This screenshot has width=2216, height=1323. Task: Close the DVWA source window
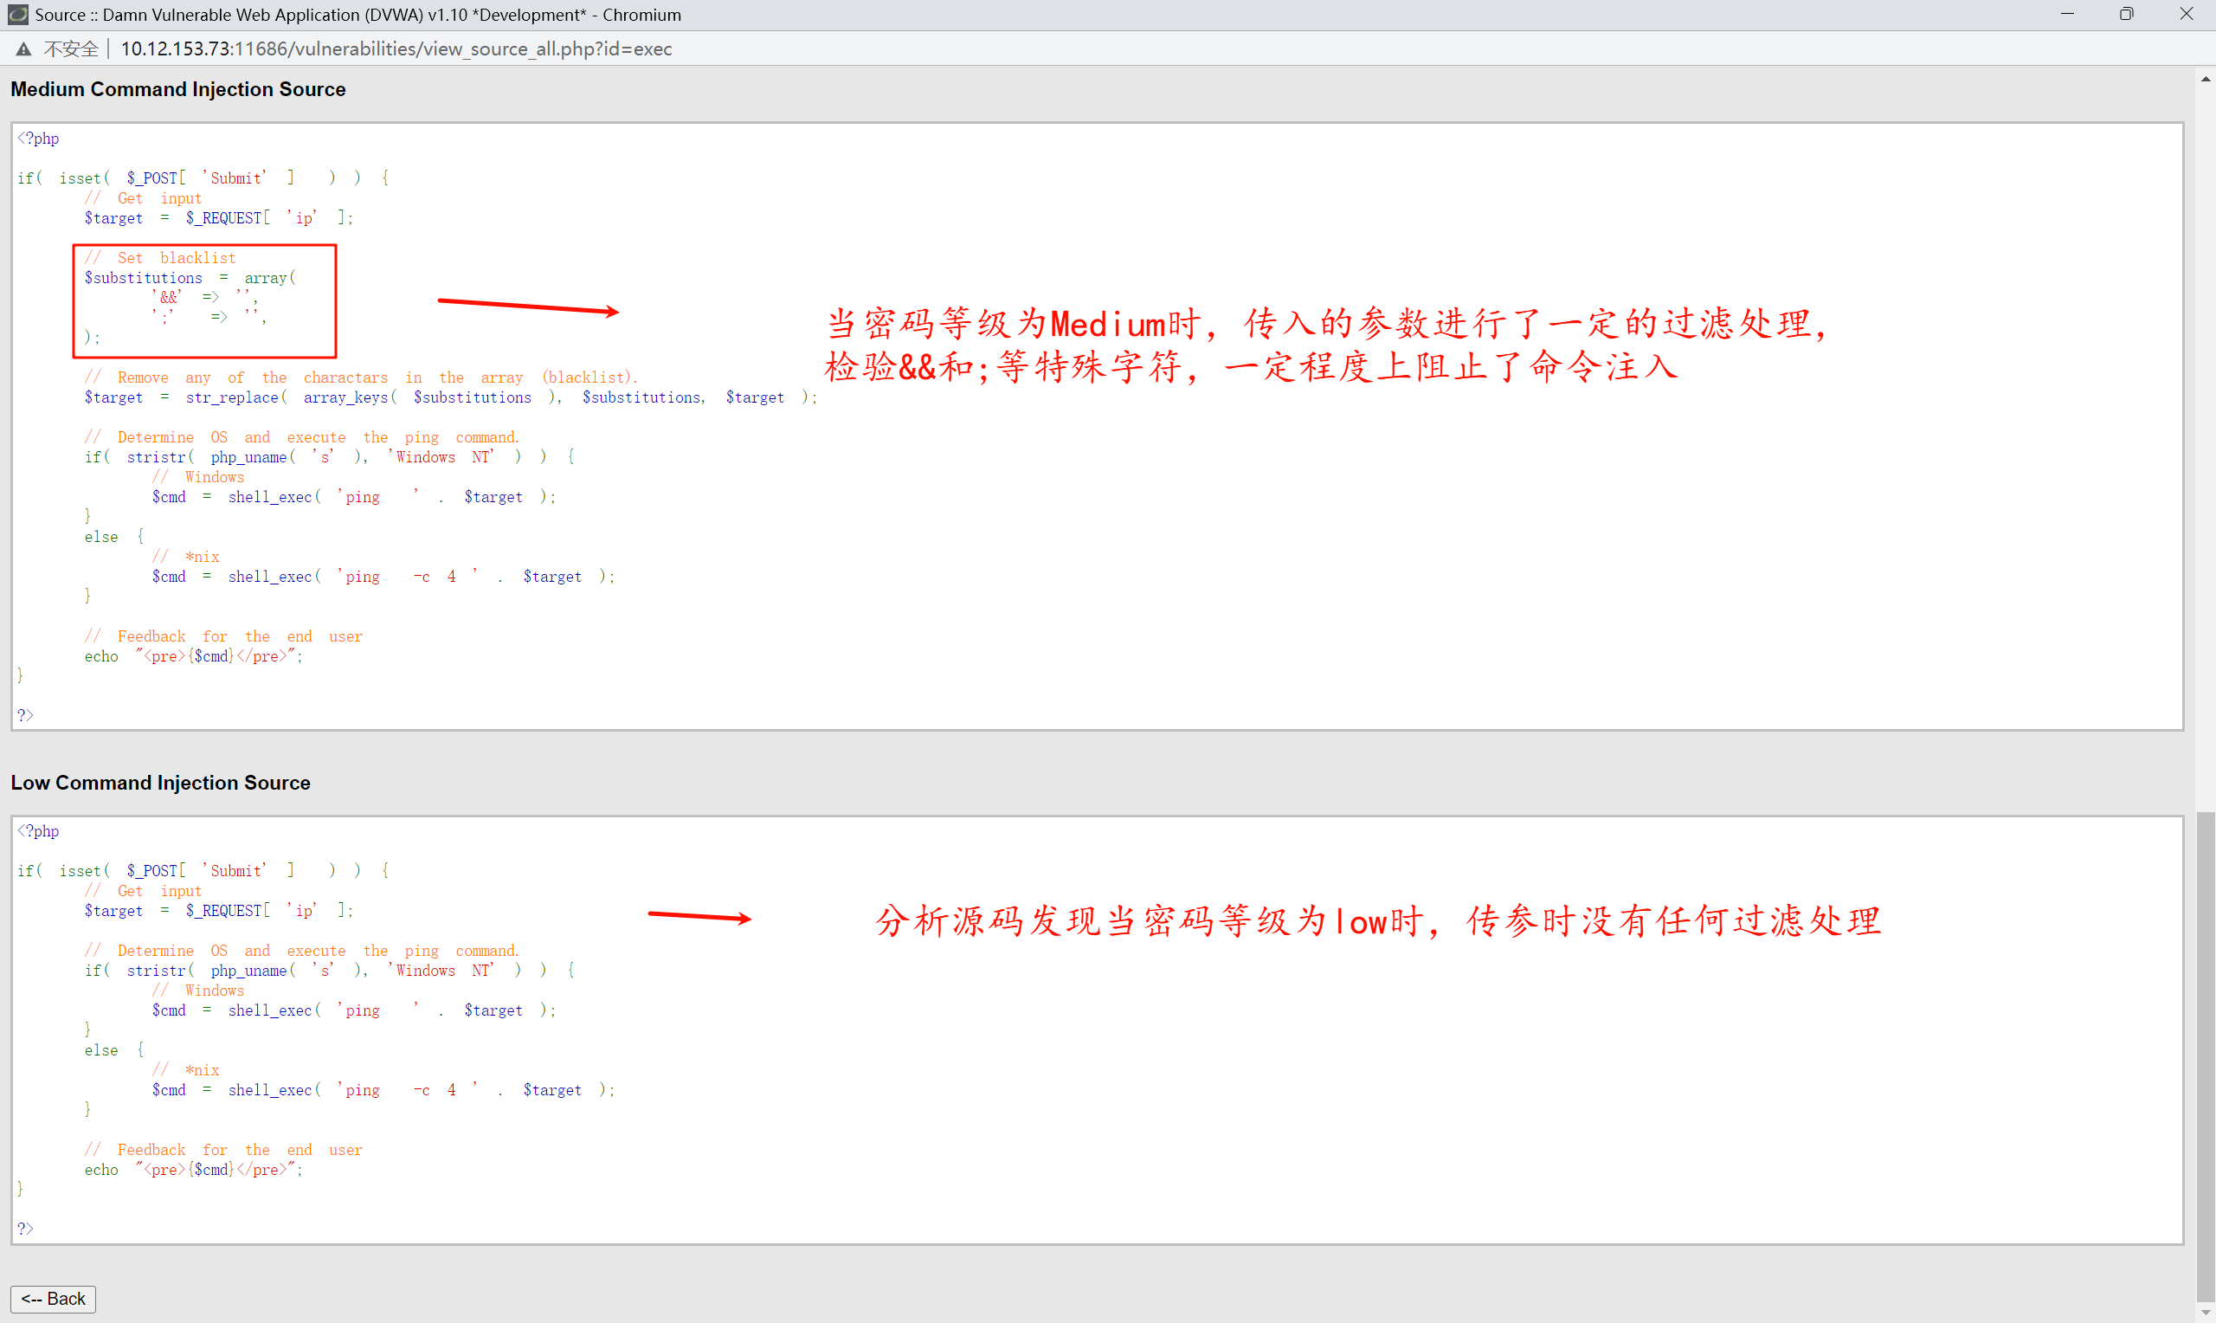(2186, 14)
